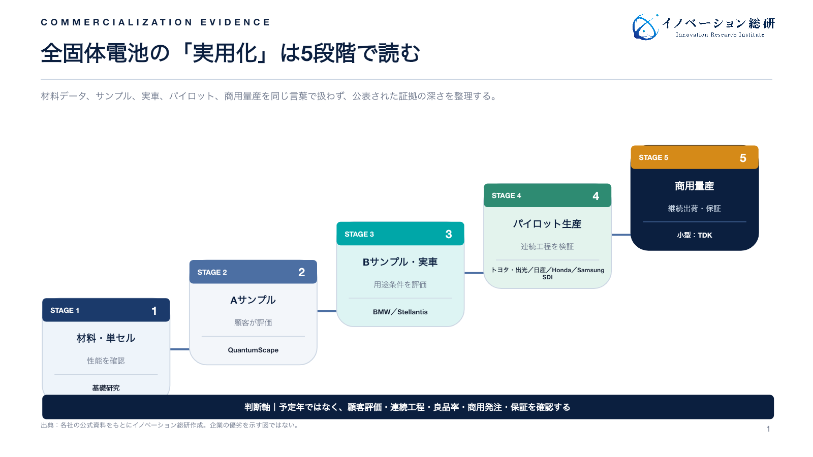
Task: Select the 出典 source footnote text
Action: (171, 426)
